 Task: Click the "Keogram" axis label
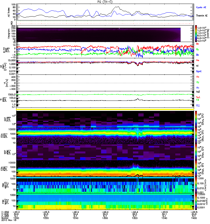click(x=9, y=33)
